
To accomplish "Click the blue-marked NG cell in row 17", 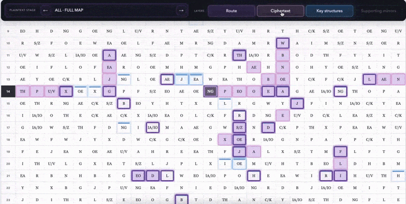I will tap(124, 127).
